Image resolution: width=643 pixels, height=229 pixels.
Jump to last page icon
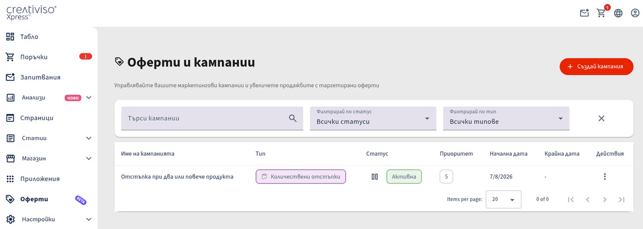622,199
